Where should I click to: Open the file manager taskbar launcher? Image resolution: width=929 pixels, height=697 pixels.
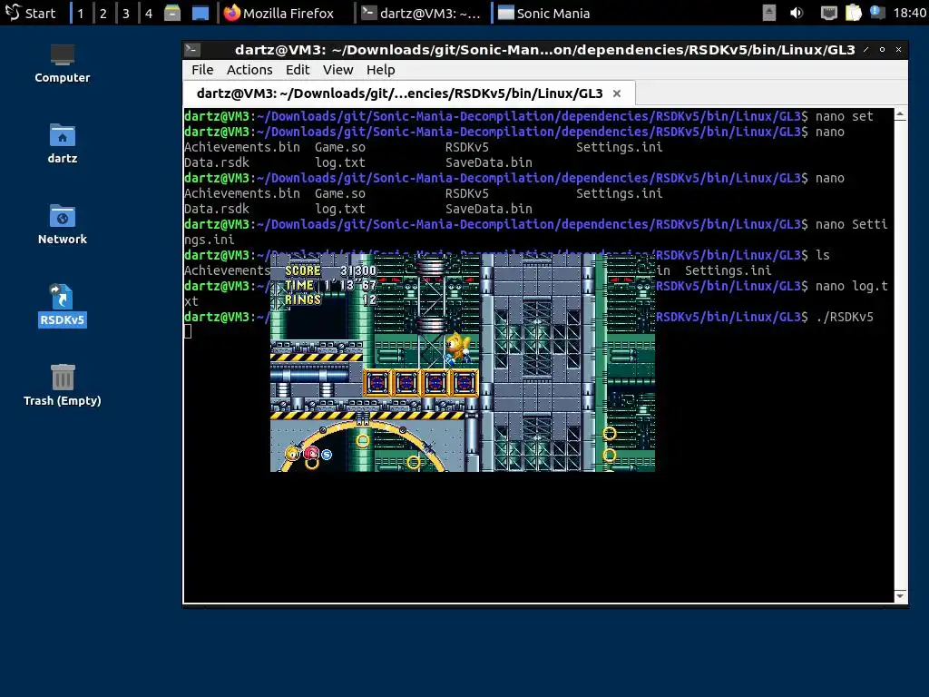(172, 13)
